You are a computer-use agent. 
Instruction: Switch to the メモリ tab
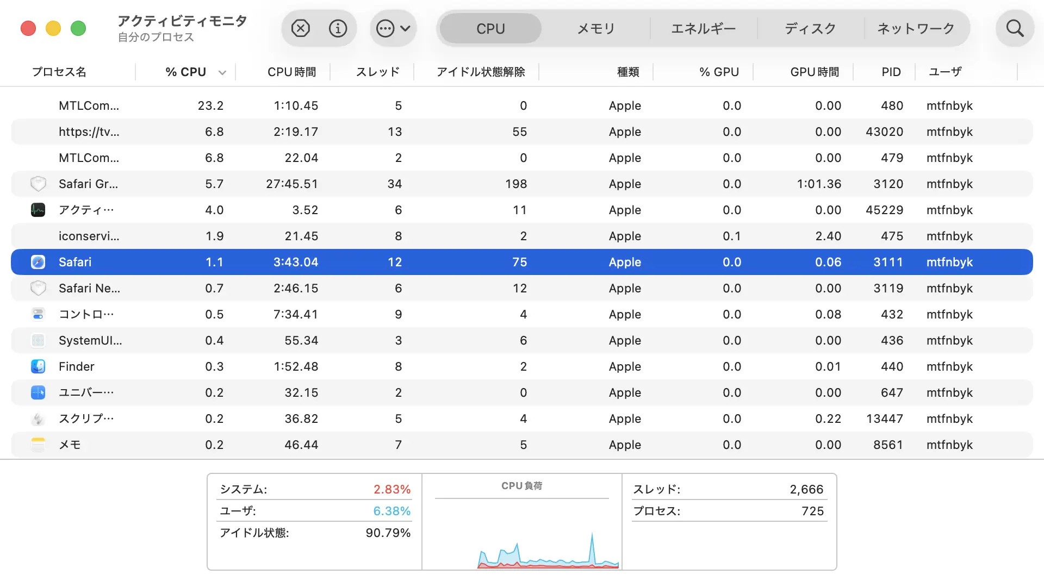(x=596, y=28)
